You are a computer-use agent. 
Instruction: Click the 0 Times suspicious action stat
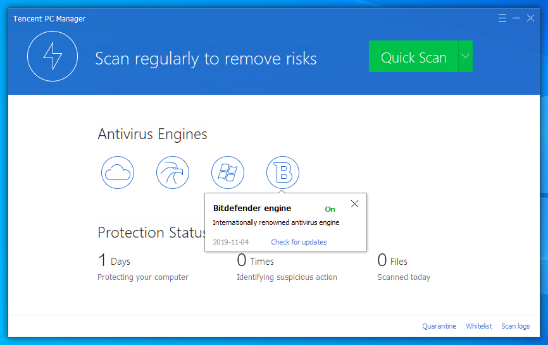point(256,261)
